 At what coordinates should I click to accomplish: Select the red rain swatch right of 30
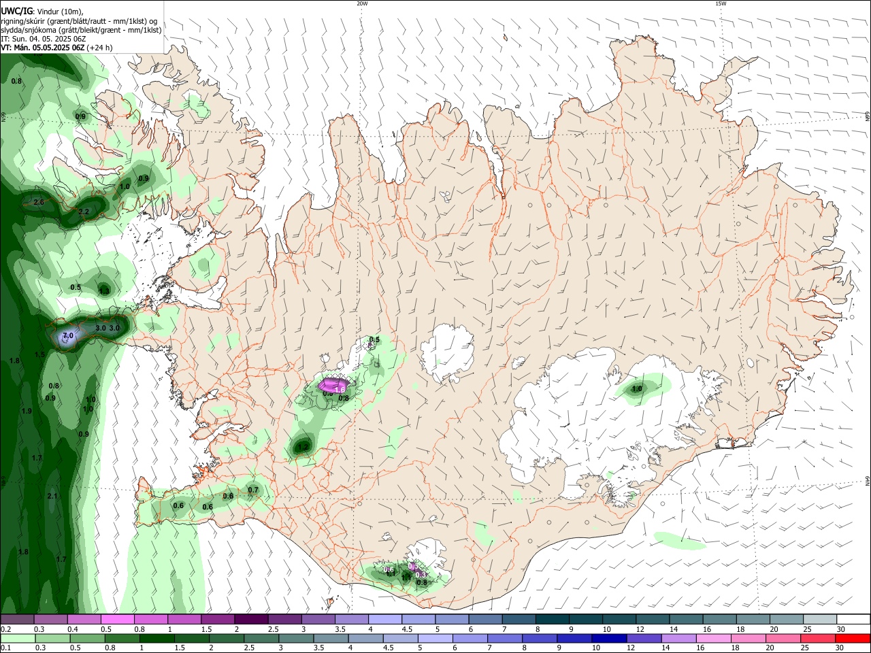pos(852,638)
